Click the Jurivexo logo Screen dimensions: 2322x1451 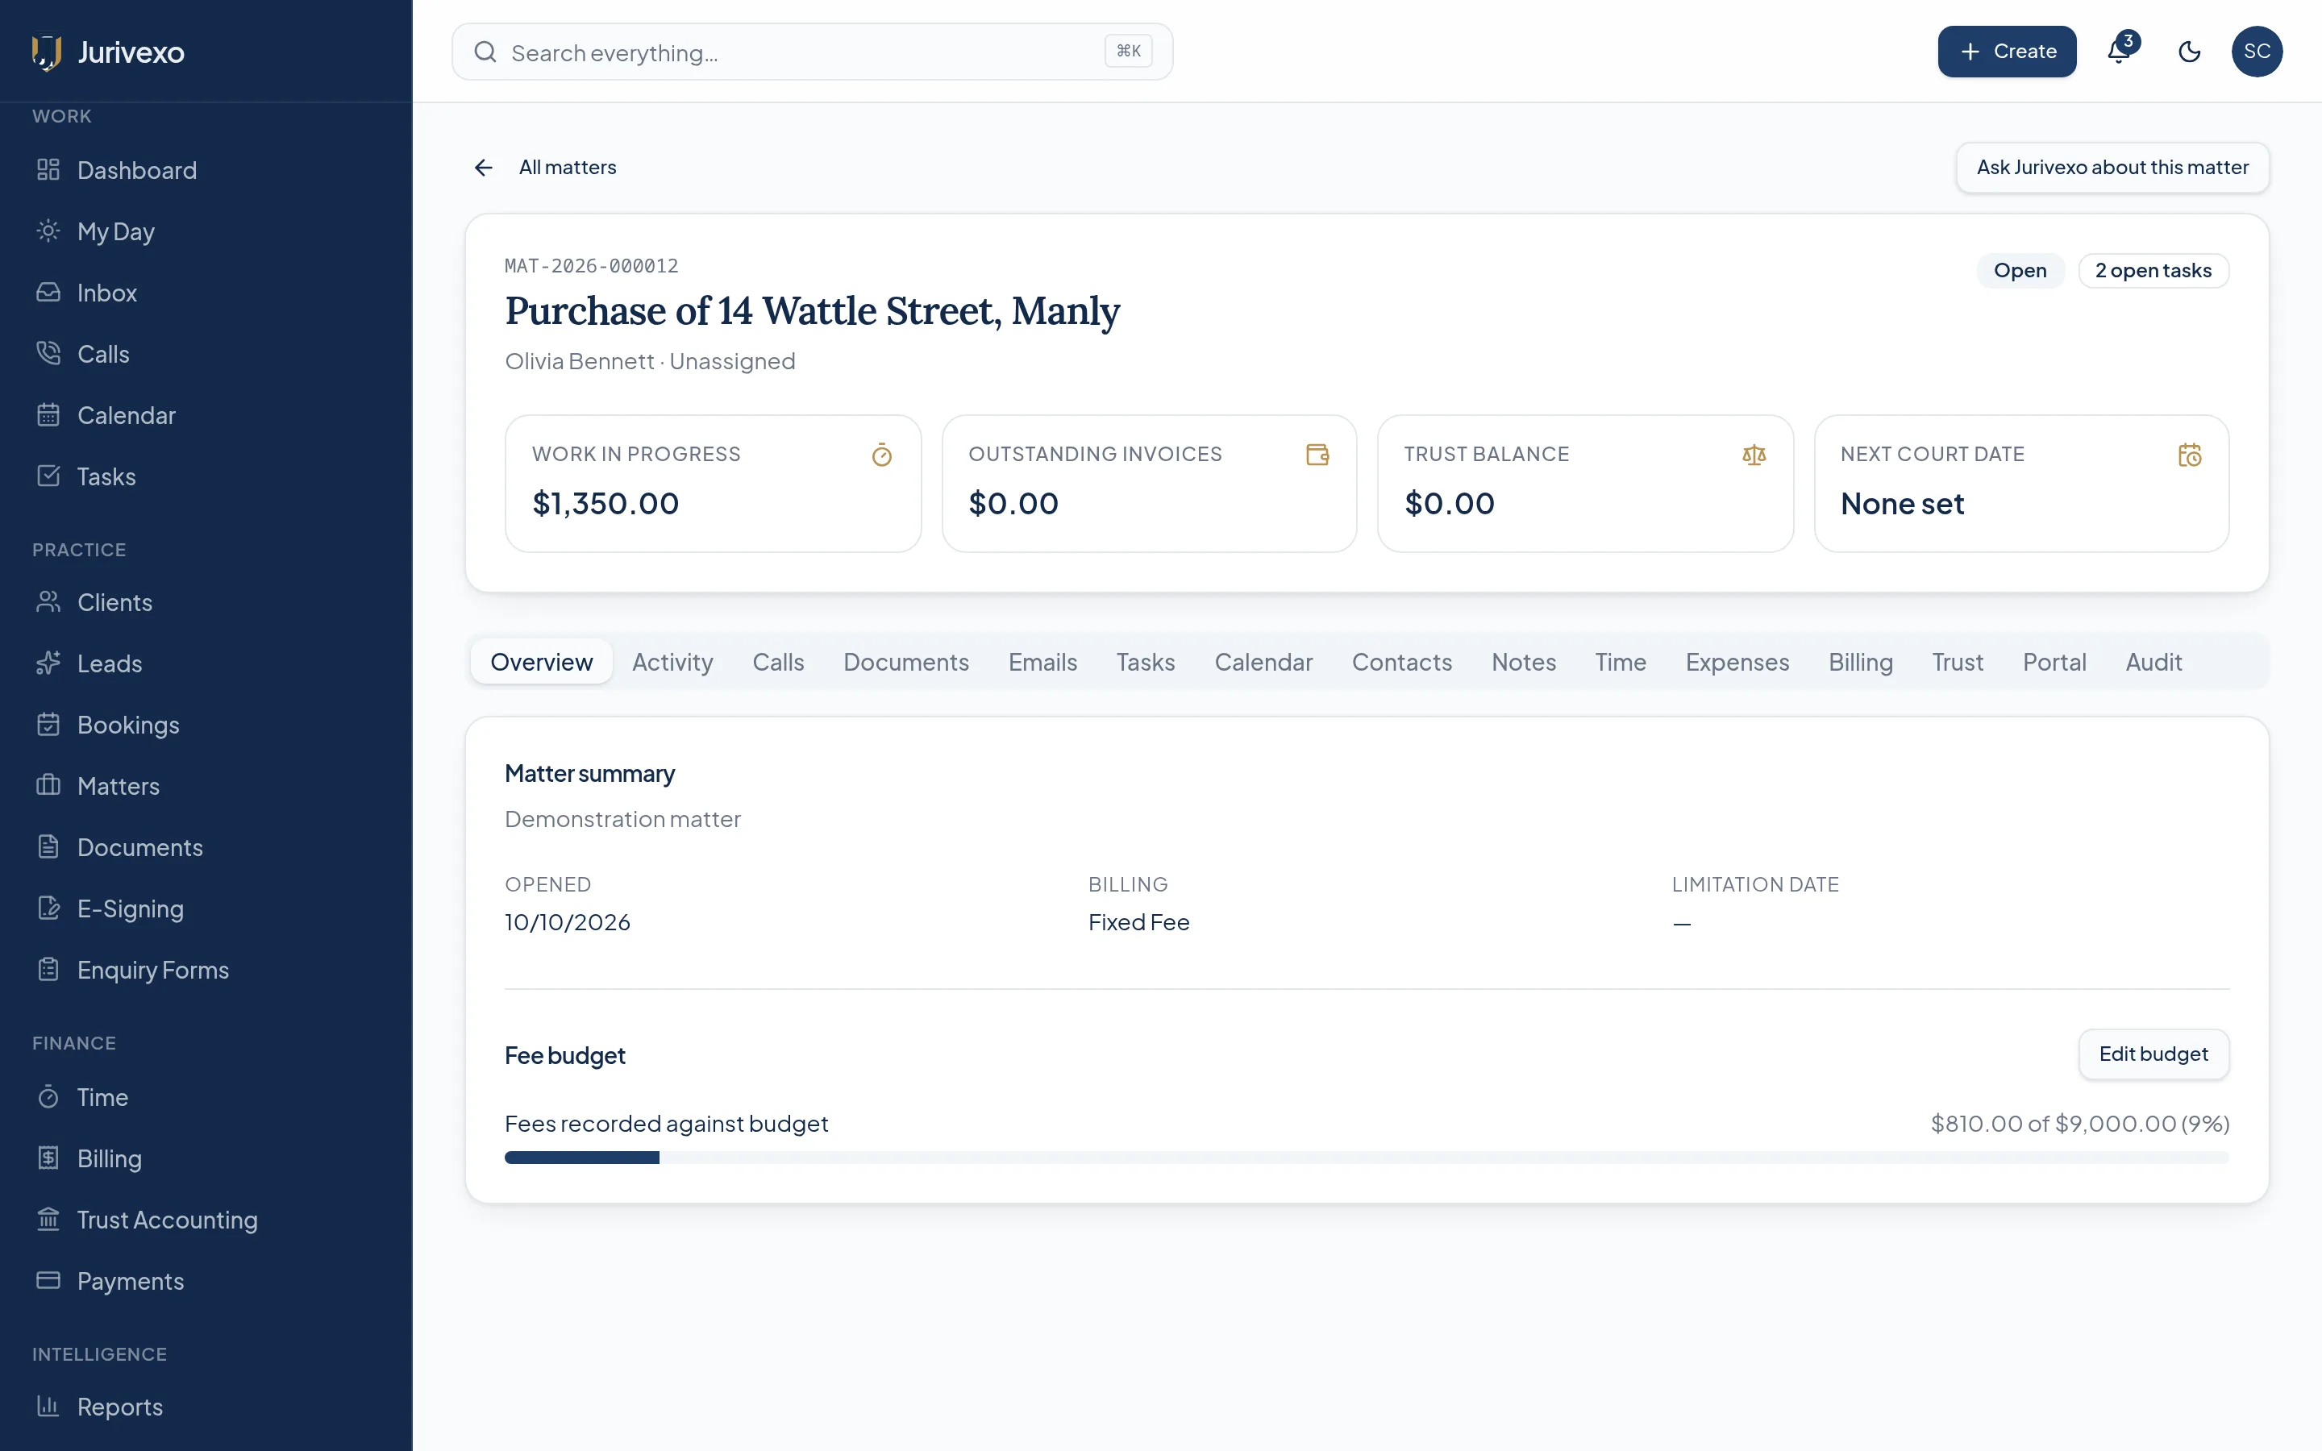[x=107, y=52]
